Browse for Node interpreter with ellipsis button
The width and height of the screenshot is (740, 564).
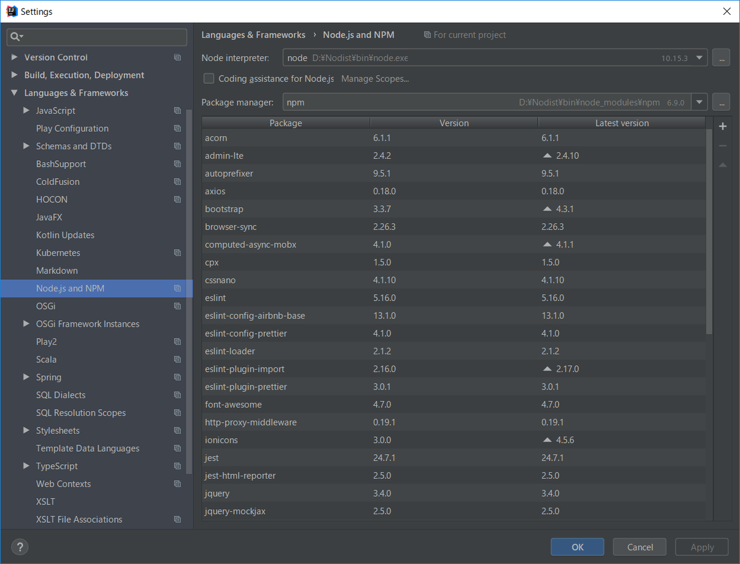coord(721,58)
